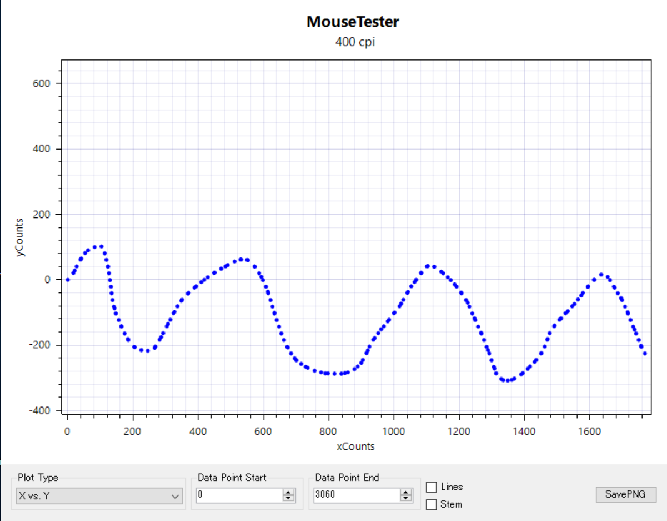
Task: Click the Data Point Start input field
Action: point(239,495)
